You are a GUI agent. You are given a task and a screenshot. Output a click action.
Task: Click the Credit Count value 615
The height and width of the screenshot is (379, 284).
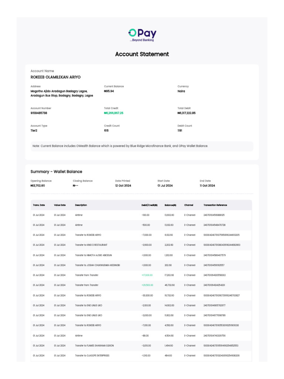click(106, 130)
